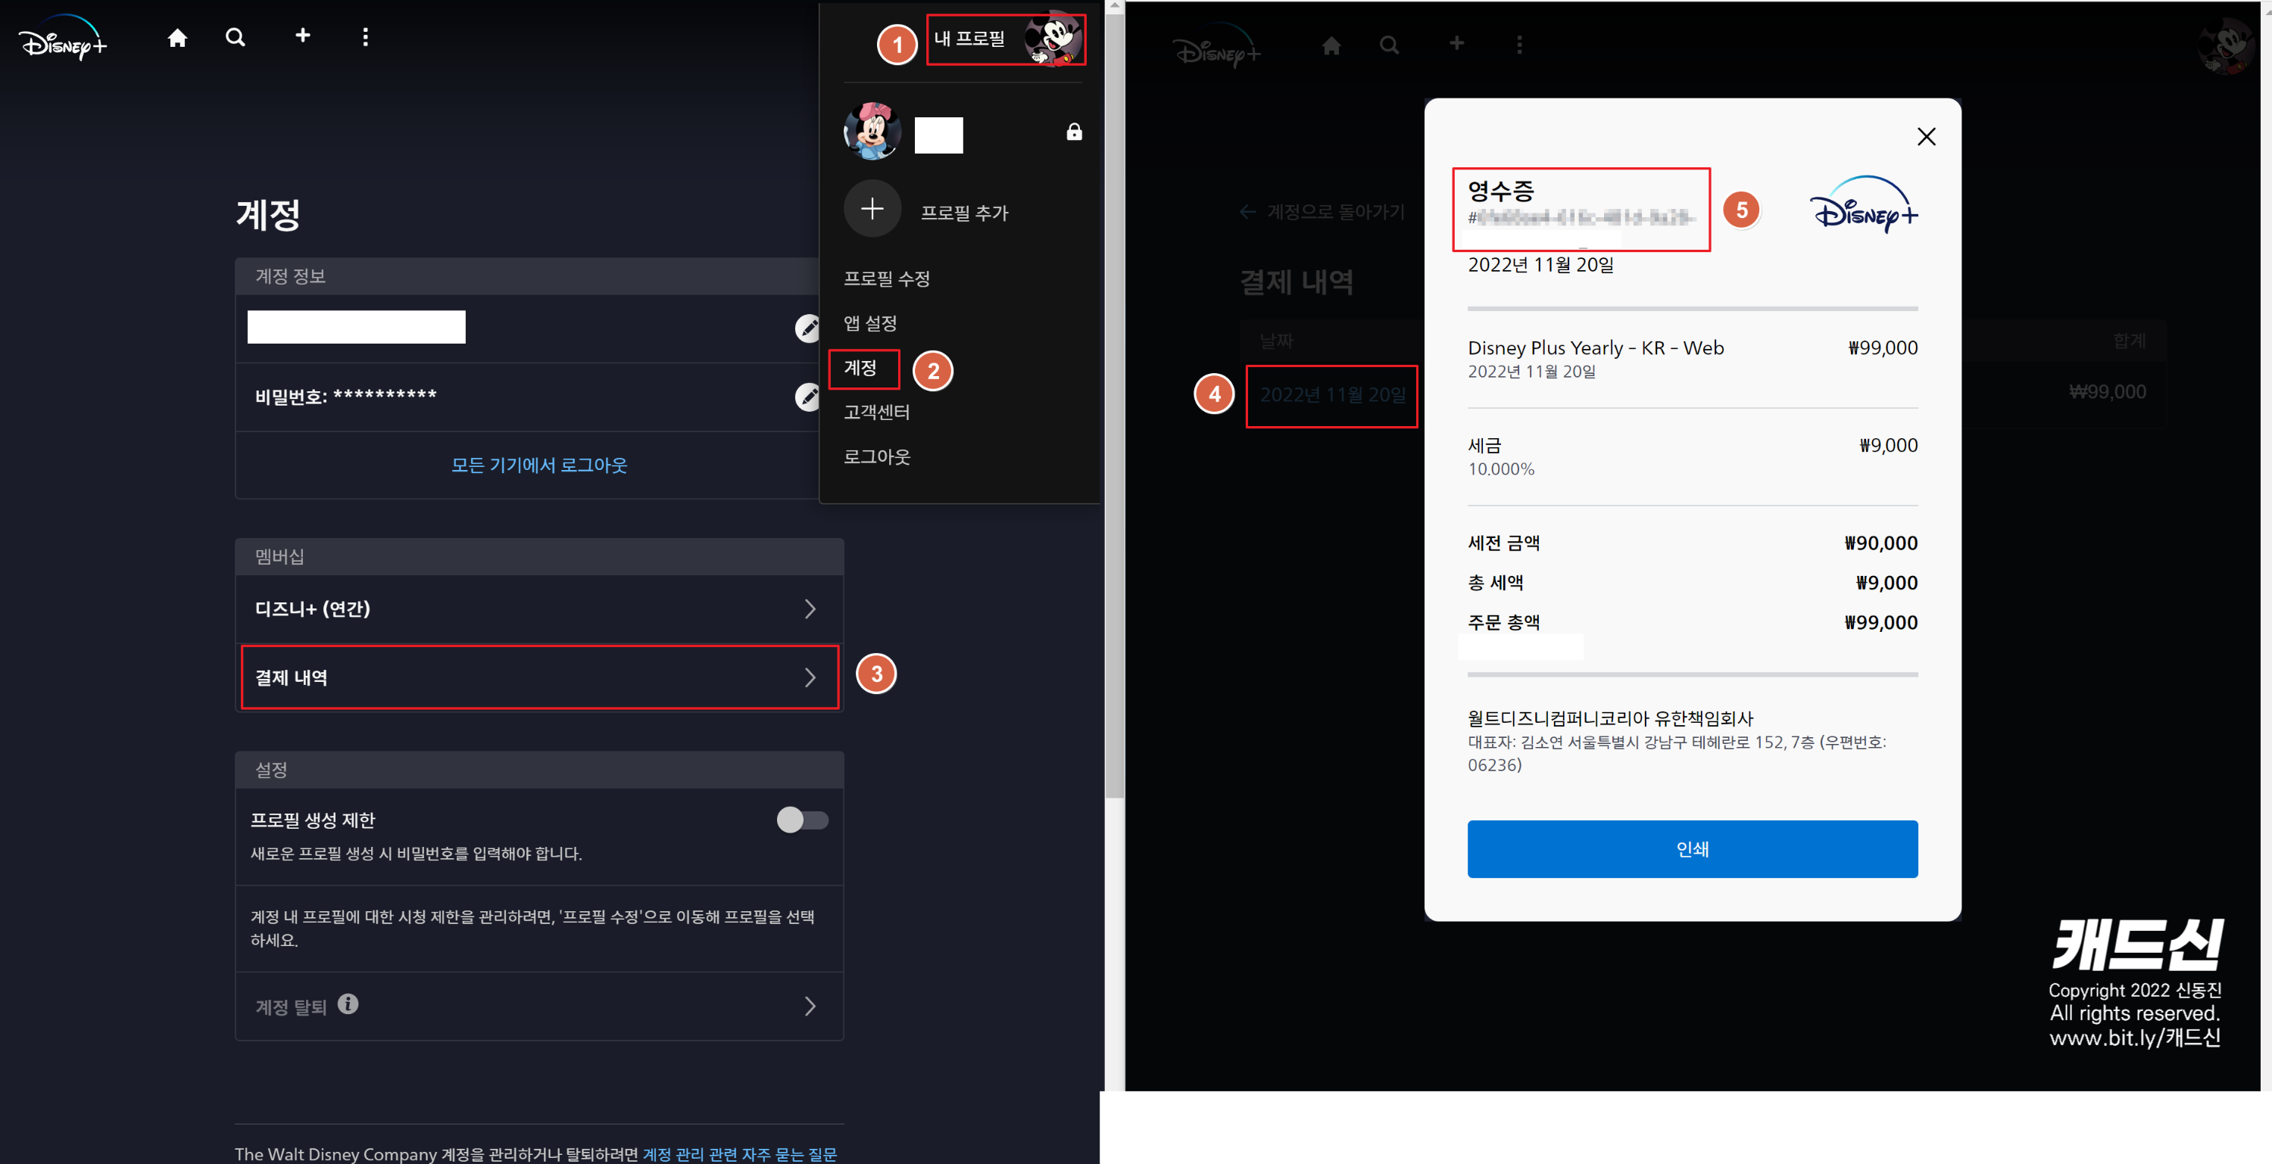This screenshot has height=1164, width=2272.
Task: Click the Minnie Mouse profile avatar
Action: click(872, 132)
